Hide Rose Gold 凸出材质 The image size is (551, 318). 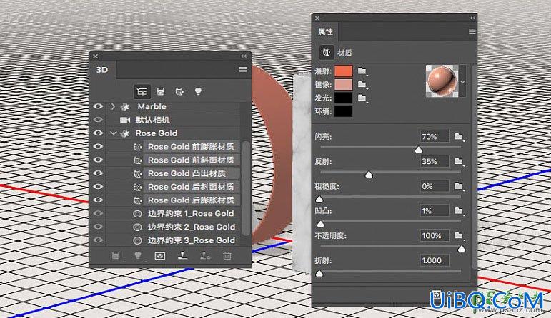[98, 173]
